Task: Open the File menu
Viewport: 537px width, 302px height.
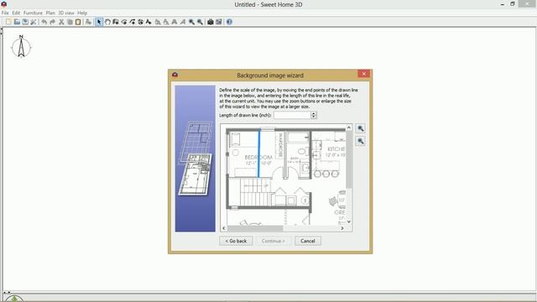Action: (x=5, y=13)
